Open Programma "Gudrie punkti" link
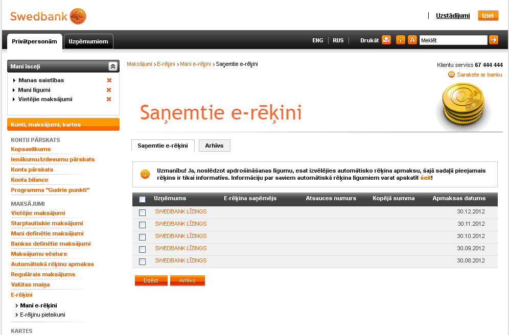Viewport: 509px width, 335px height. 50,190
